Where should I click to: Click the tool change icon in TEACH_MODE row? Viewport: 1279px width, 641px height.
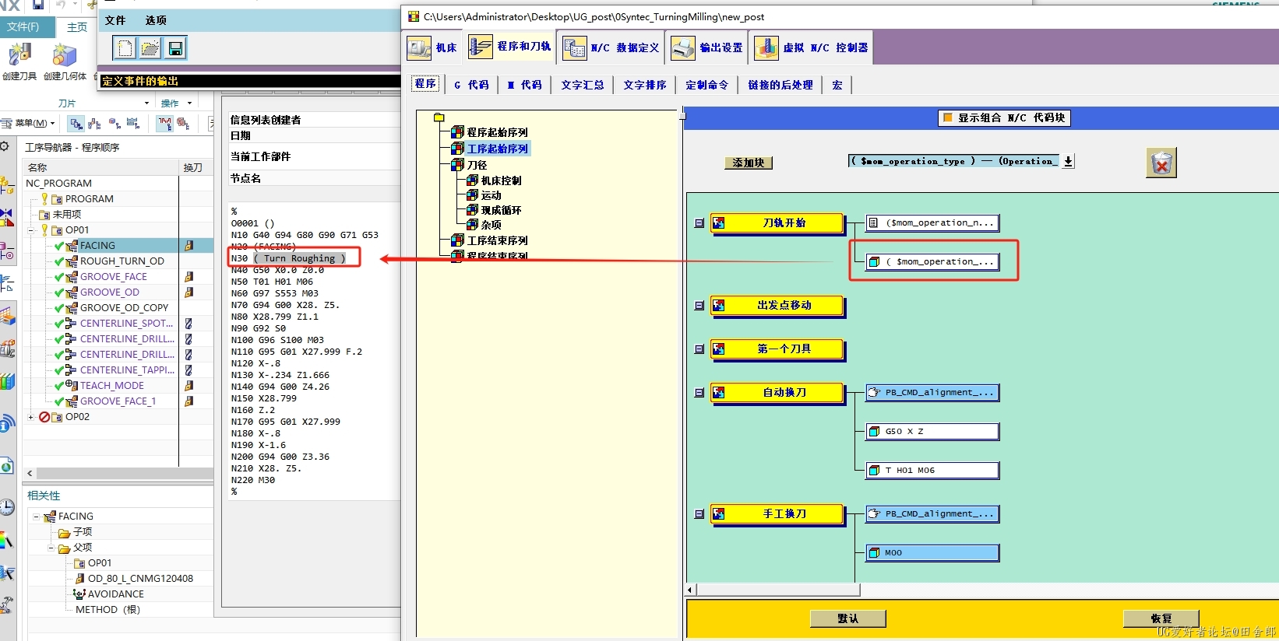coord(189,385)
